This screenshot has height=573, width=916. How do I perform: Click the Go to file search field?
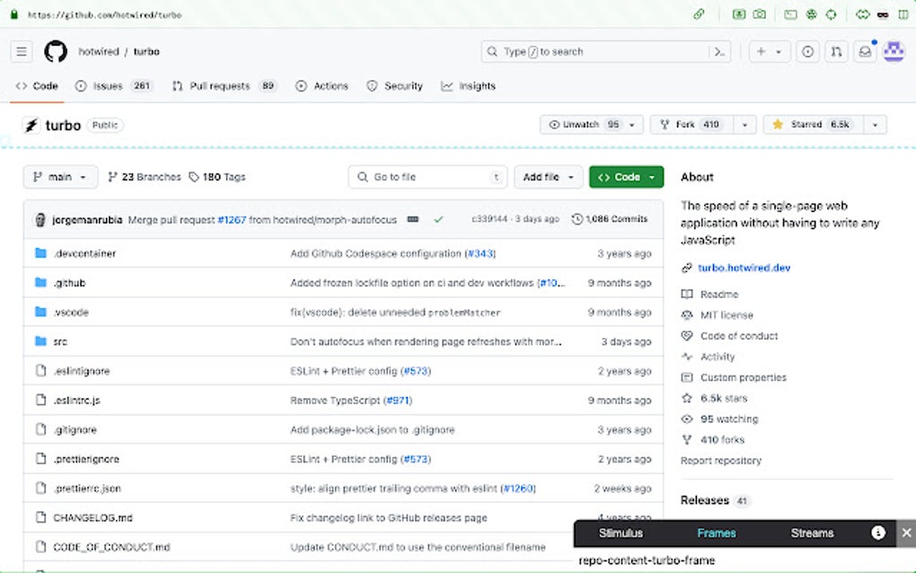427,177
